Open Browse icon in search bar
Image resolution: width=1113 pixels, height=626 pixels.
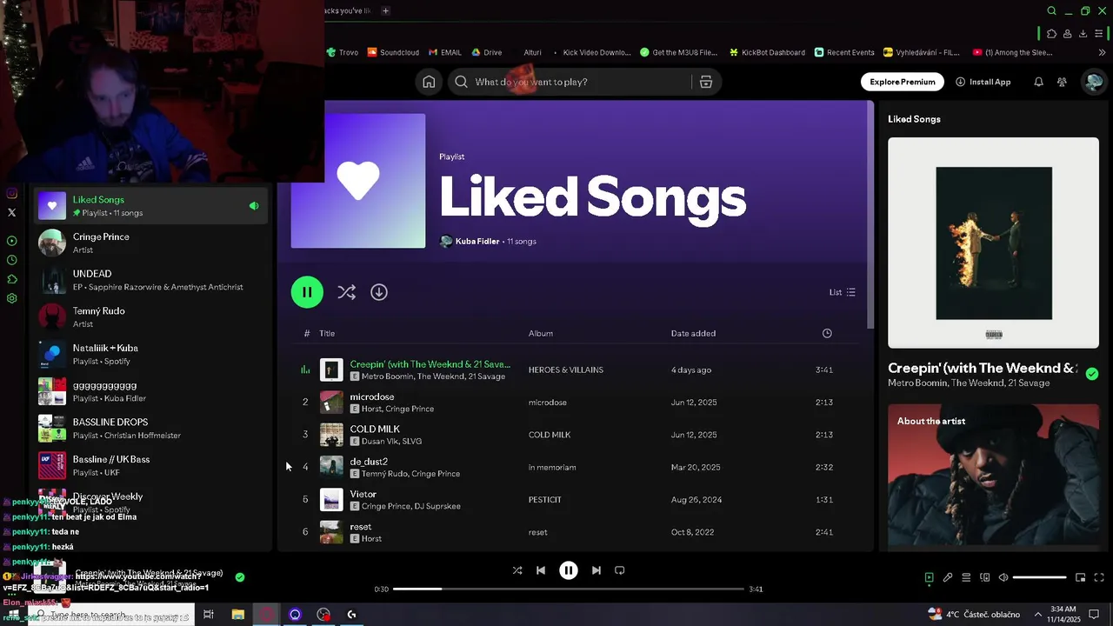click(706, 82)
